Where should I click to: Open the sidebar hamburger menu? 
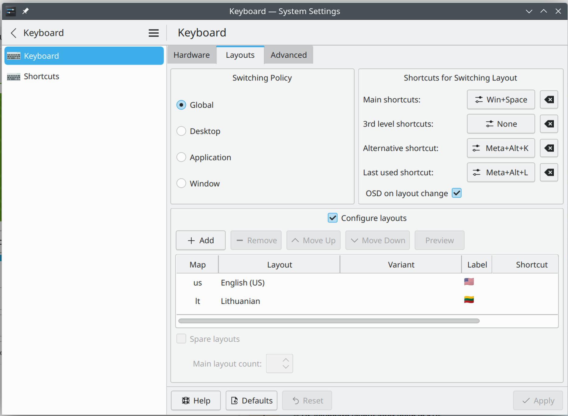(x=153, y=33)
